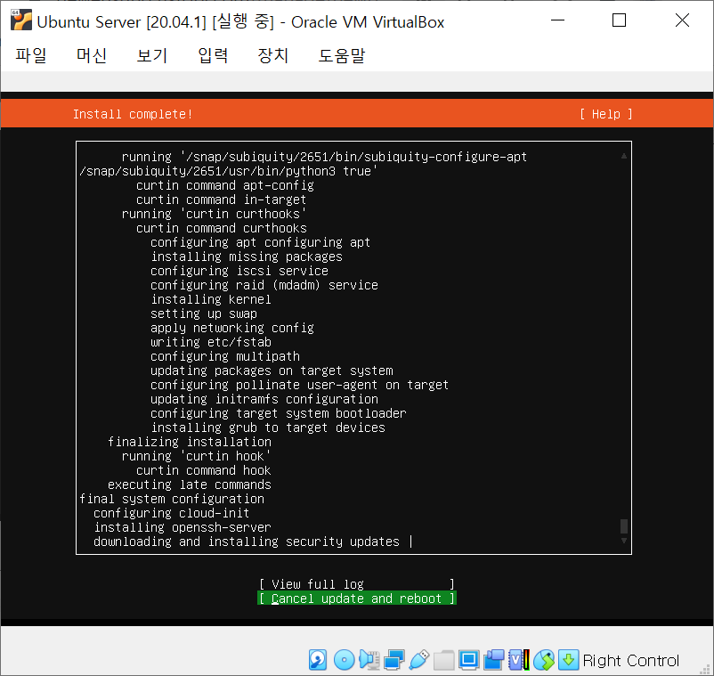Click the video recording status icon
Screen dimensions: 714x676
pyautogui.click(x=493, y=660)
